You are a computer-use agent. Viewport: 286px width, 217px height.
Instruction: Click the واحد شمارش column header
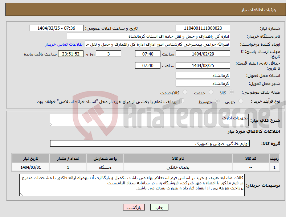tap(105, 159)
